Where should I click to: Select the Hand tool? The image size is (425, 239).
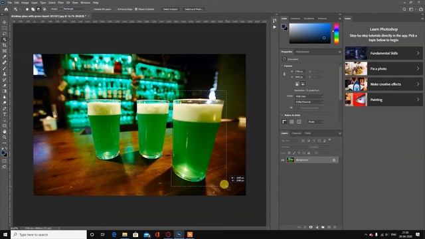click(x=5, y=131)
